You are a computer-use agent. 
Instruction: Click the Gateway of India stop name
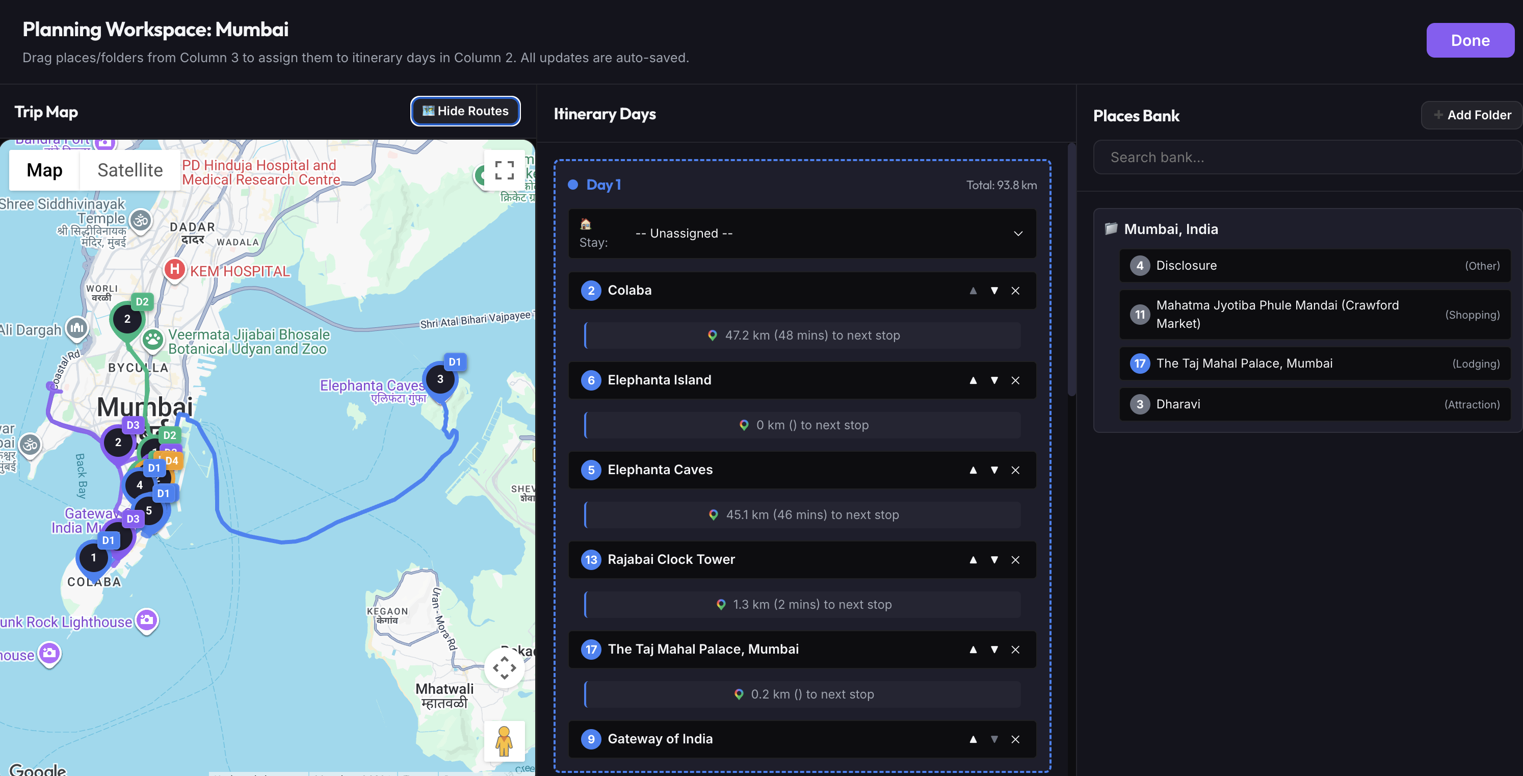point(660,739)
